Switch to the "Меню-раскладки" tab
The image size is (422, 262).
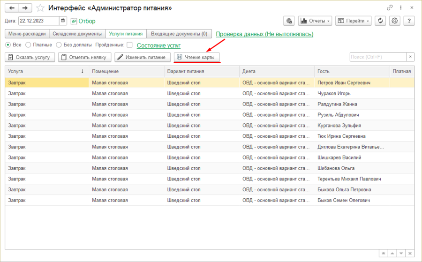pos(27,34)
